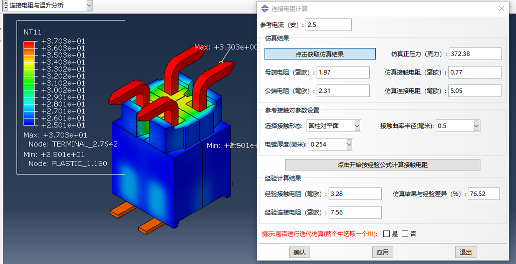This screenshot has width=516, height=264.
Task: Click the 连接电阻计算 dialog title icon
Action: pos(265,8)
